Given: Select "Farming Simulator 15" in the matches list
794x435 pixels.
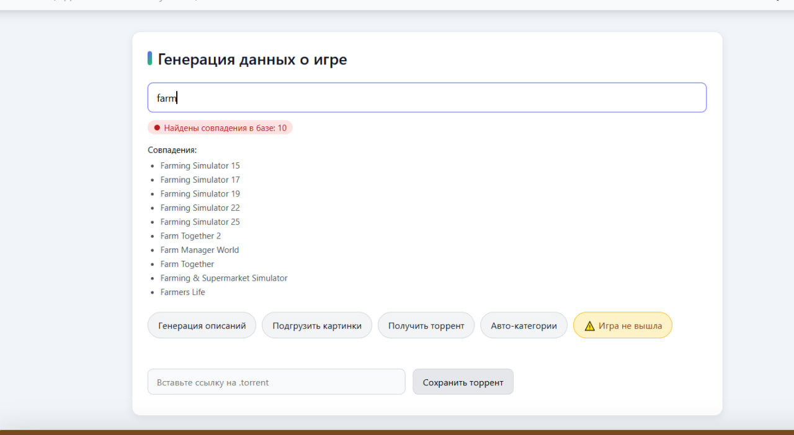Looking at the screenshot, I should point(200,165).
